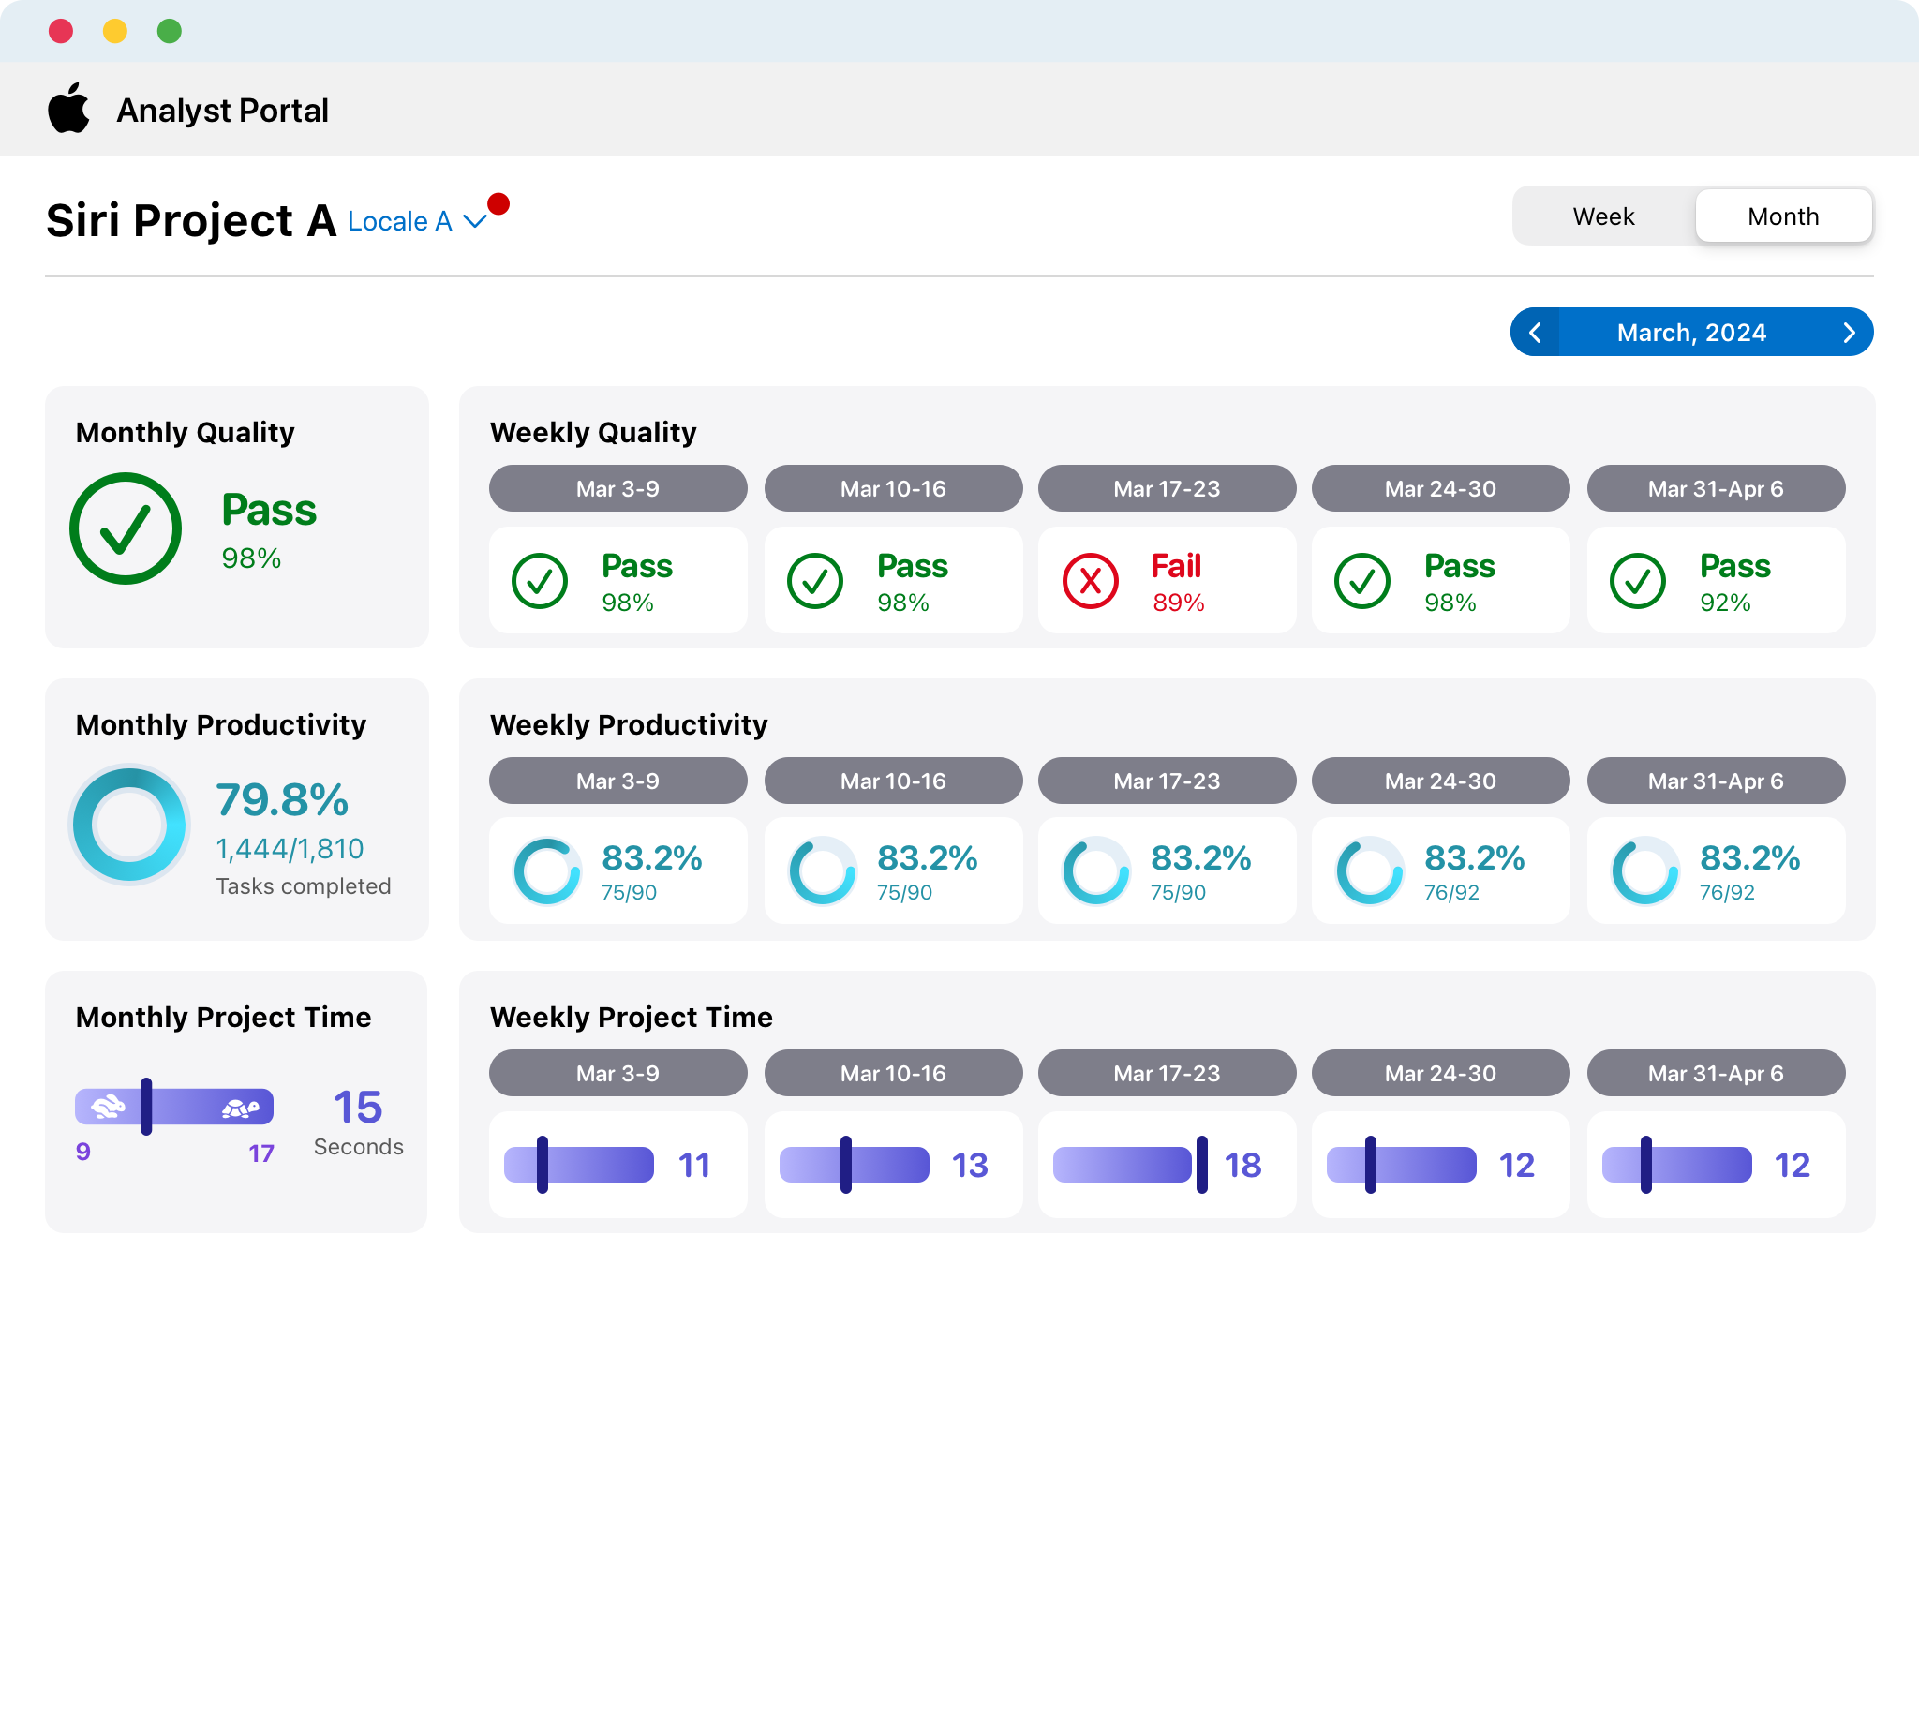This screenshot has height=1726, width=1919.
Task: Click the Mar 24-30 pill under Weekly Quality
Action: tap(1440, 488)
